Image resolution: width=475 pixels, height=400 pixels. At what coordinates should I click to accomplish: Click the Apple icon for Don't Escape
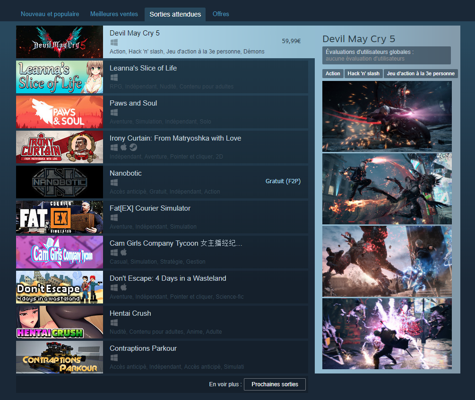tap(124, 287)
